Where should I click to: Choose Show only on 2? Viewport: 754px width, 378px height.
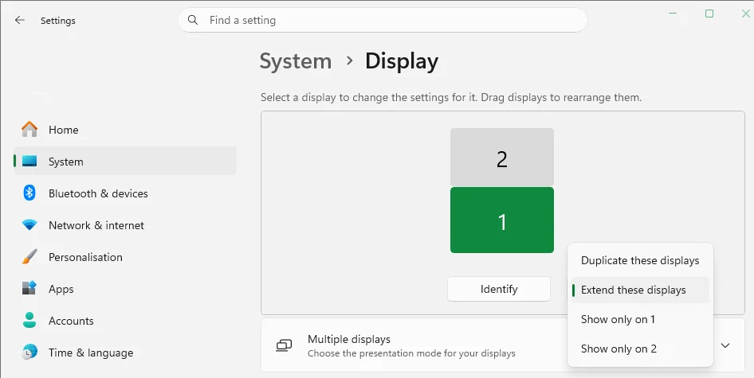pos(640,349)
